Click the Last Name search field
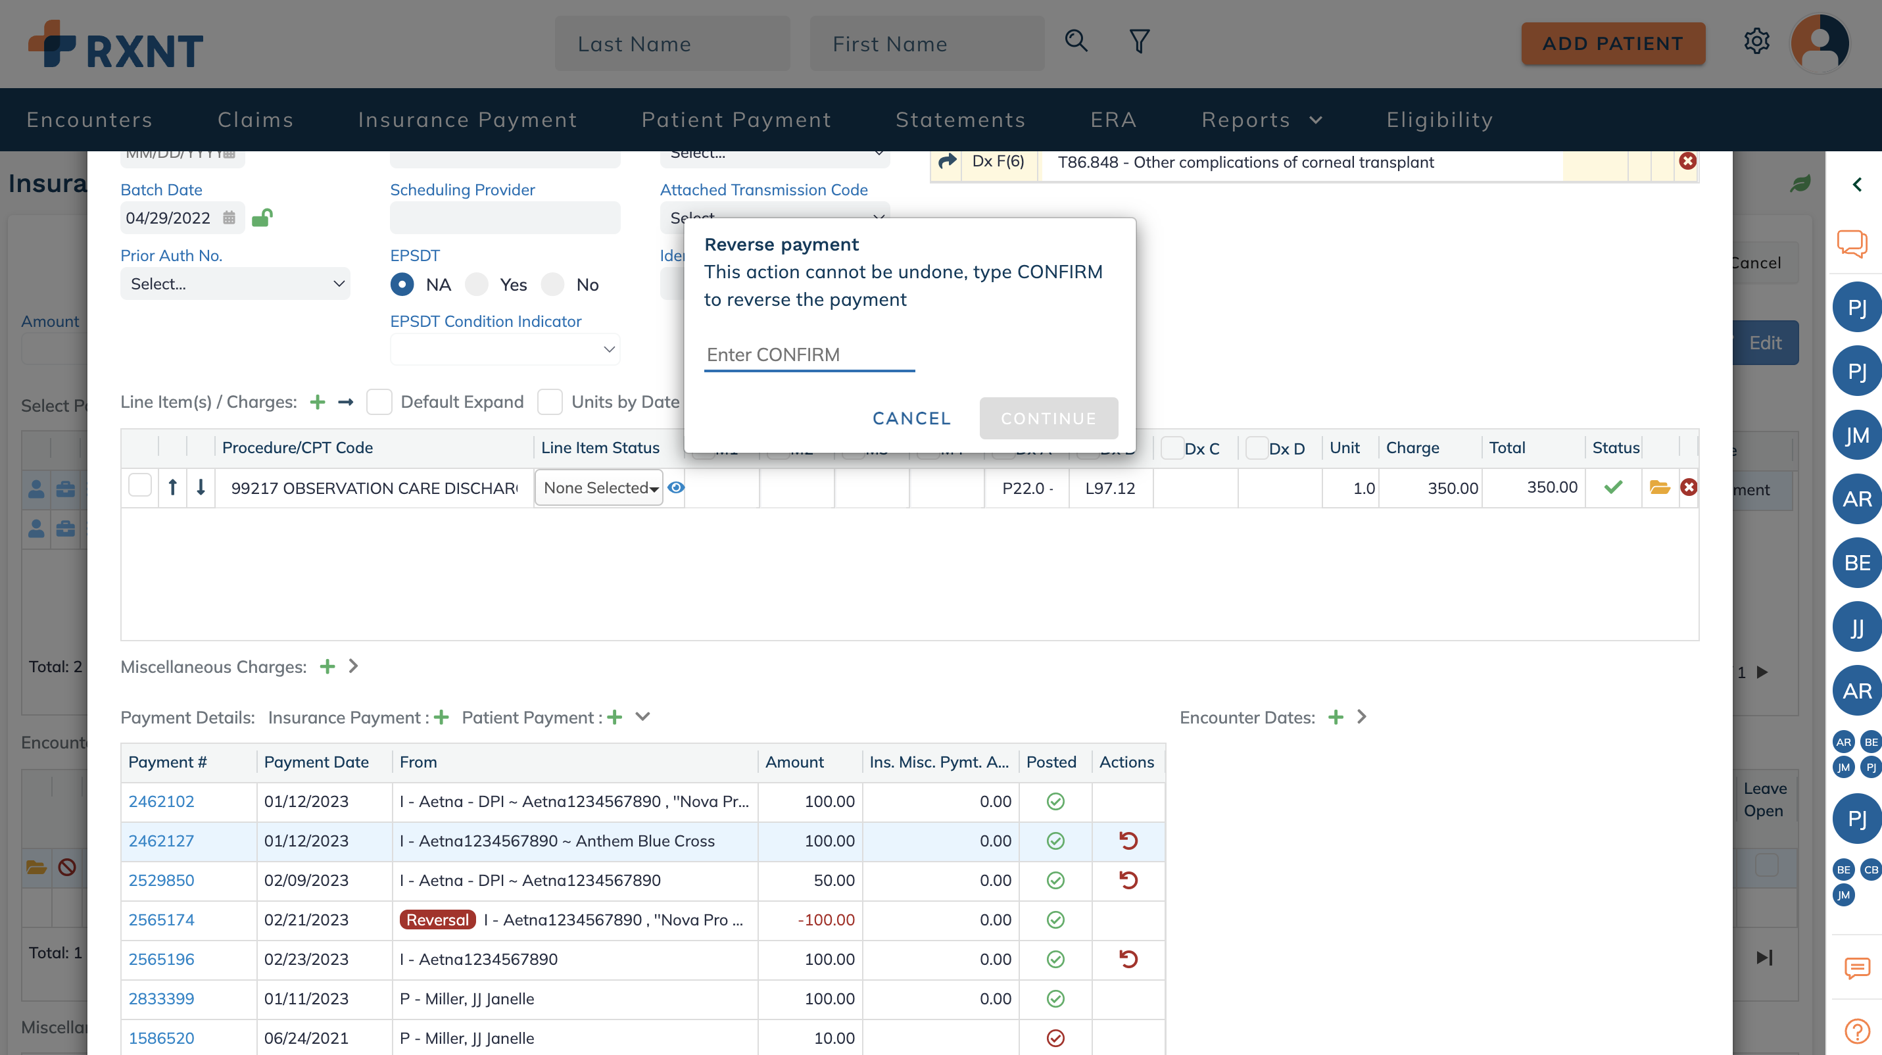Viewport: 1882px width, 1055px height. 672,44
